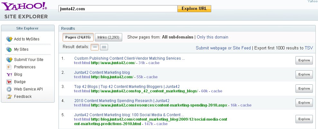The height and width of the screenshot is (129, 318).
Task: Click the Web Service API gear icon
Action: pyautogui.click(x=9, y=89)
